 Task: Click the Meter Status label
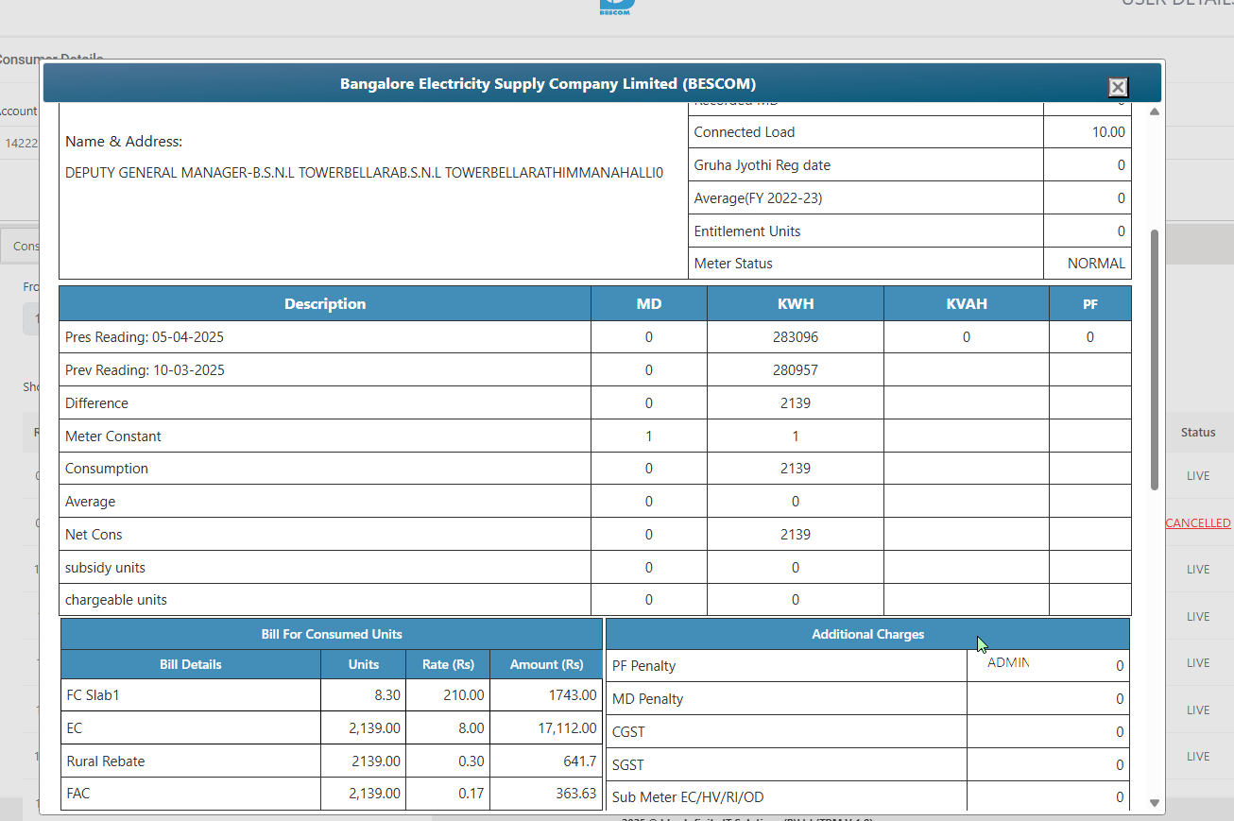pyautogui.click(x=733, y=264)
